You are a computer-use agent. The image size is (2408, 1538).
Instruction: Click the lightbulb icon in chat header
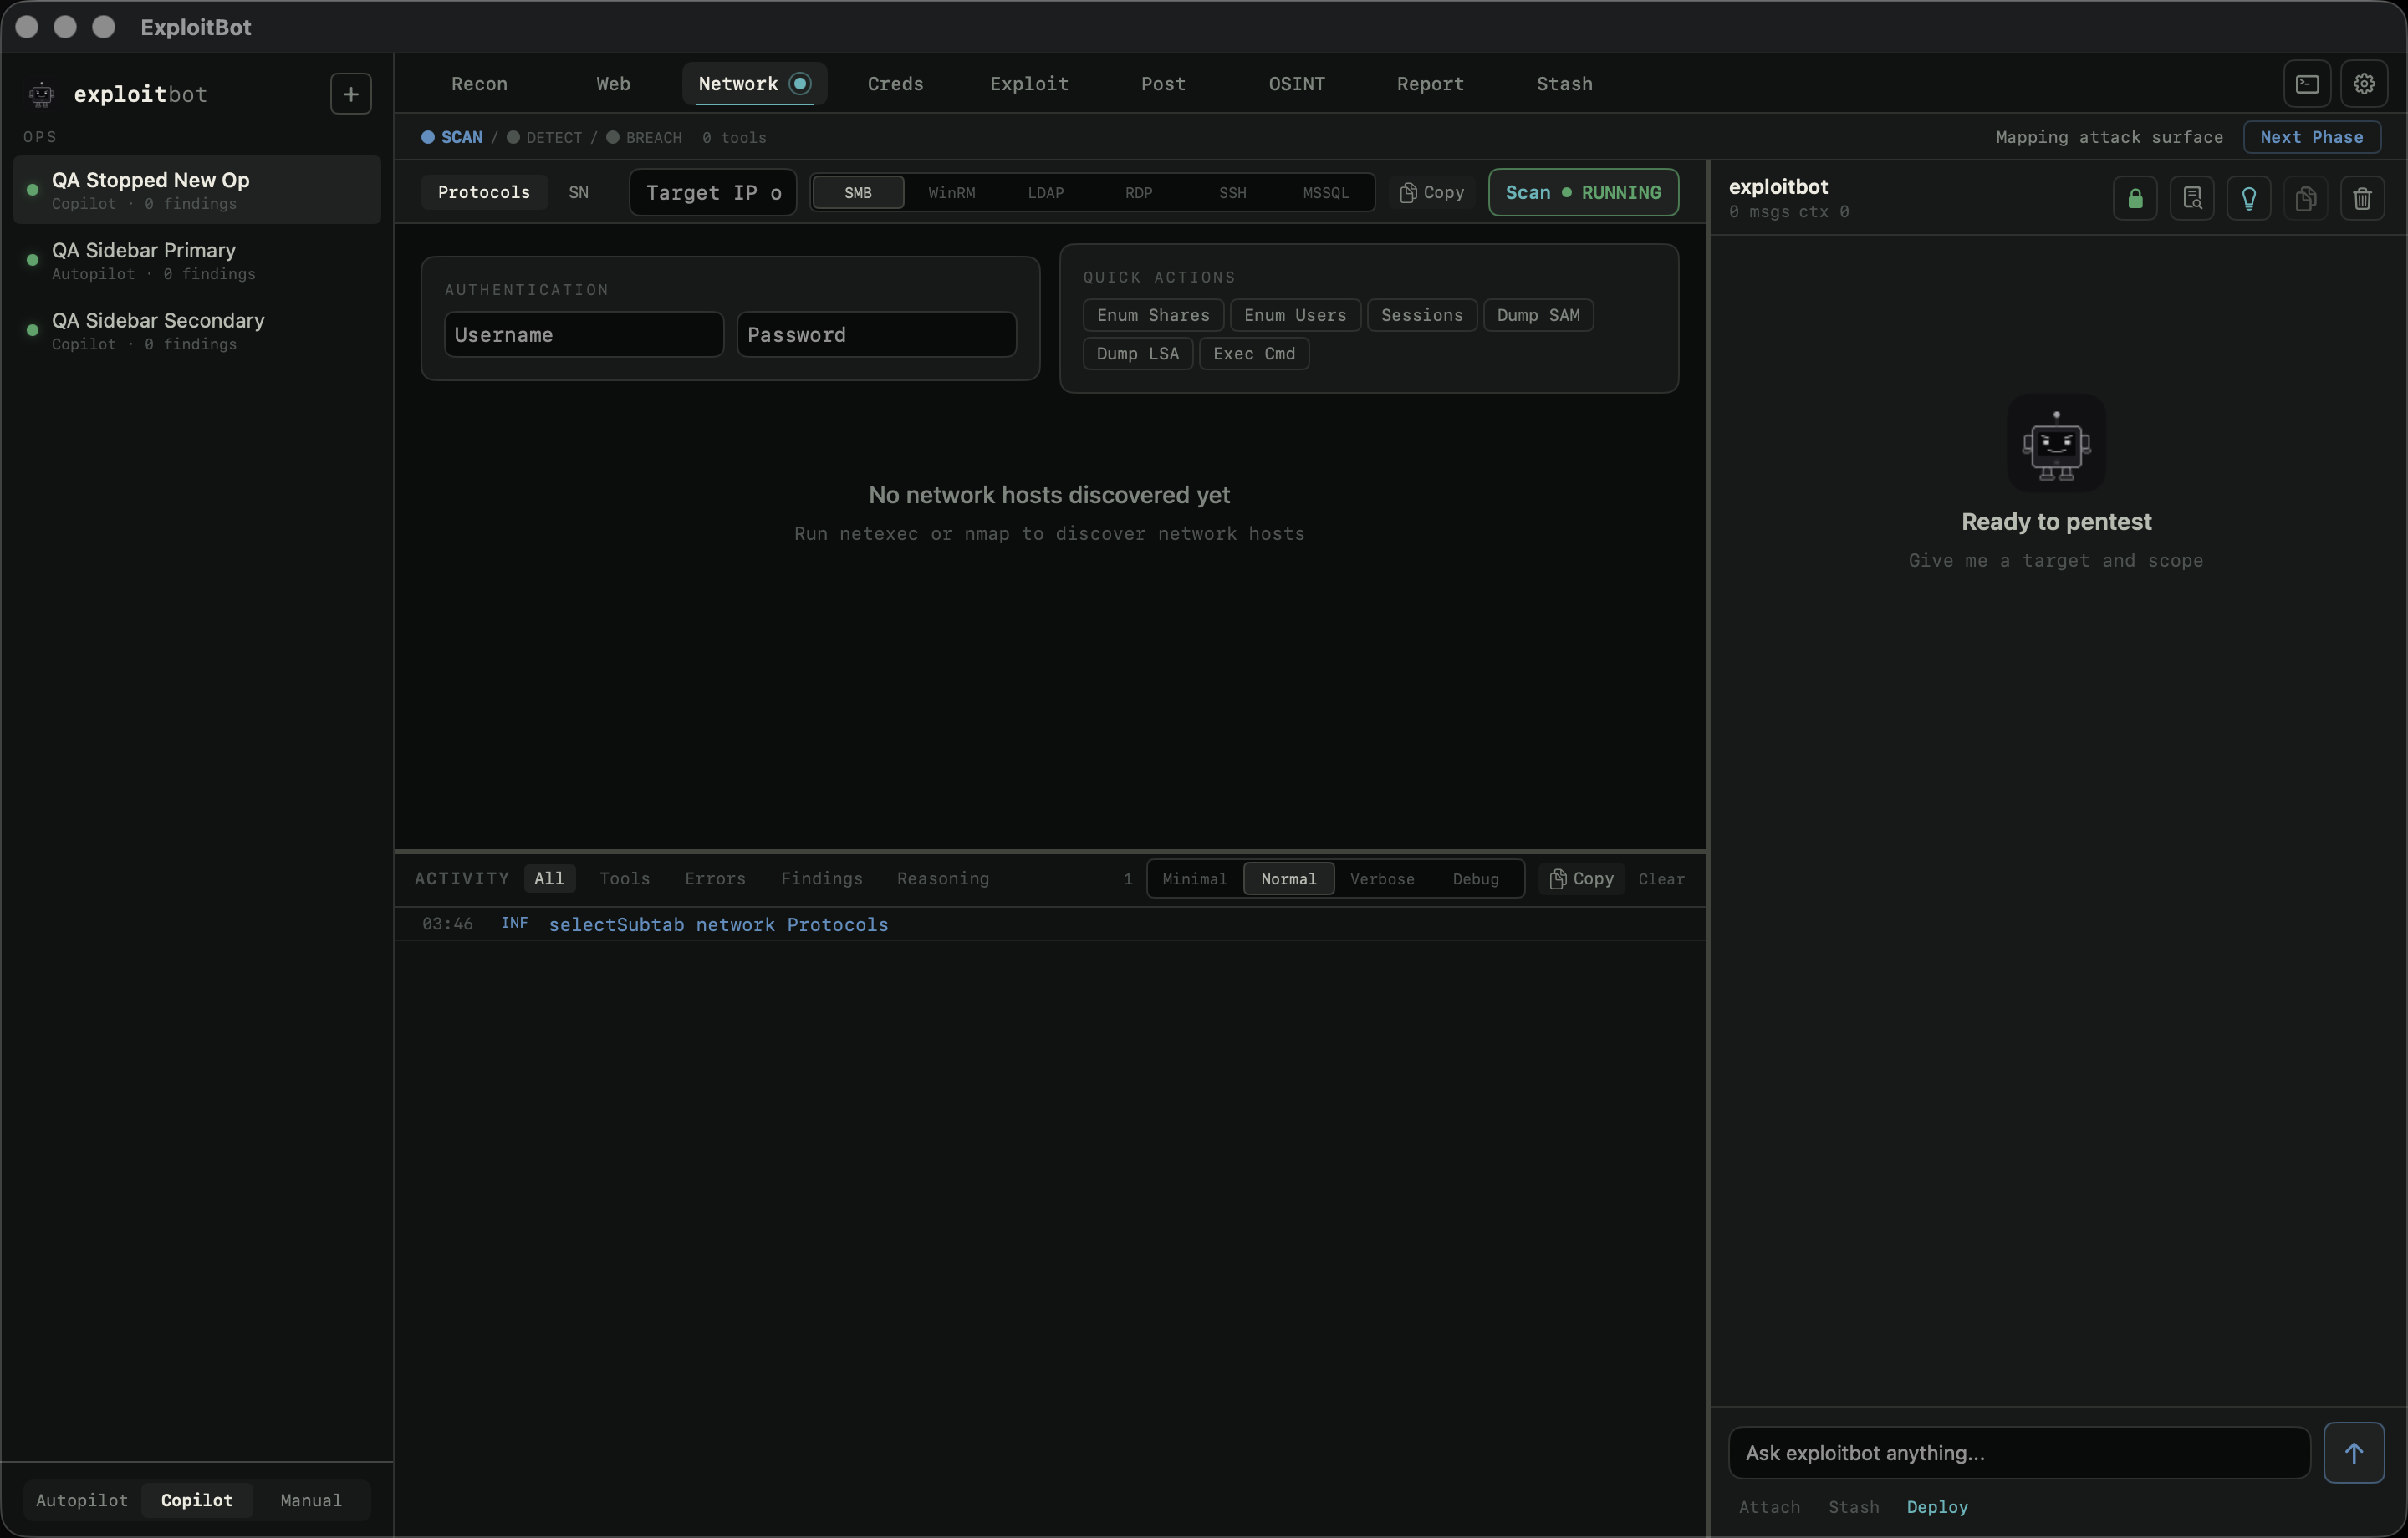pos(2249,198)
